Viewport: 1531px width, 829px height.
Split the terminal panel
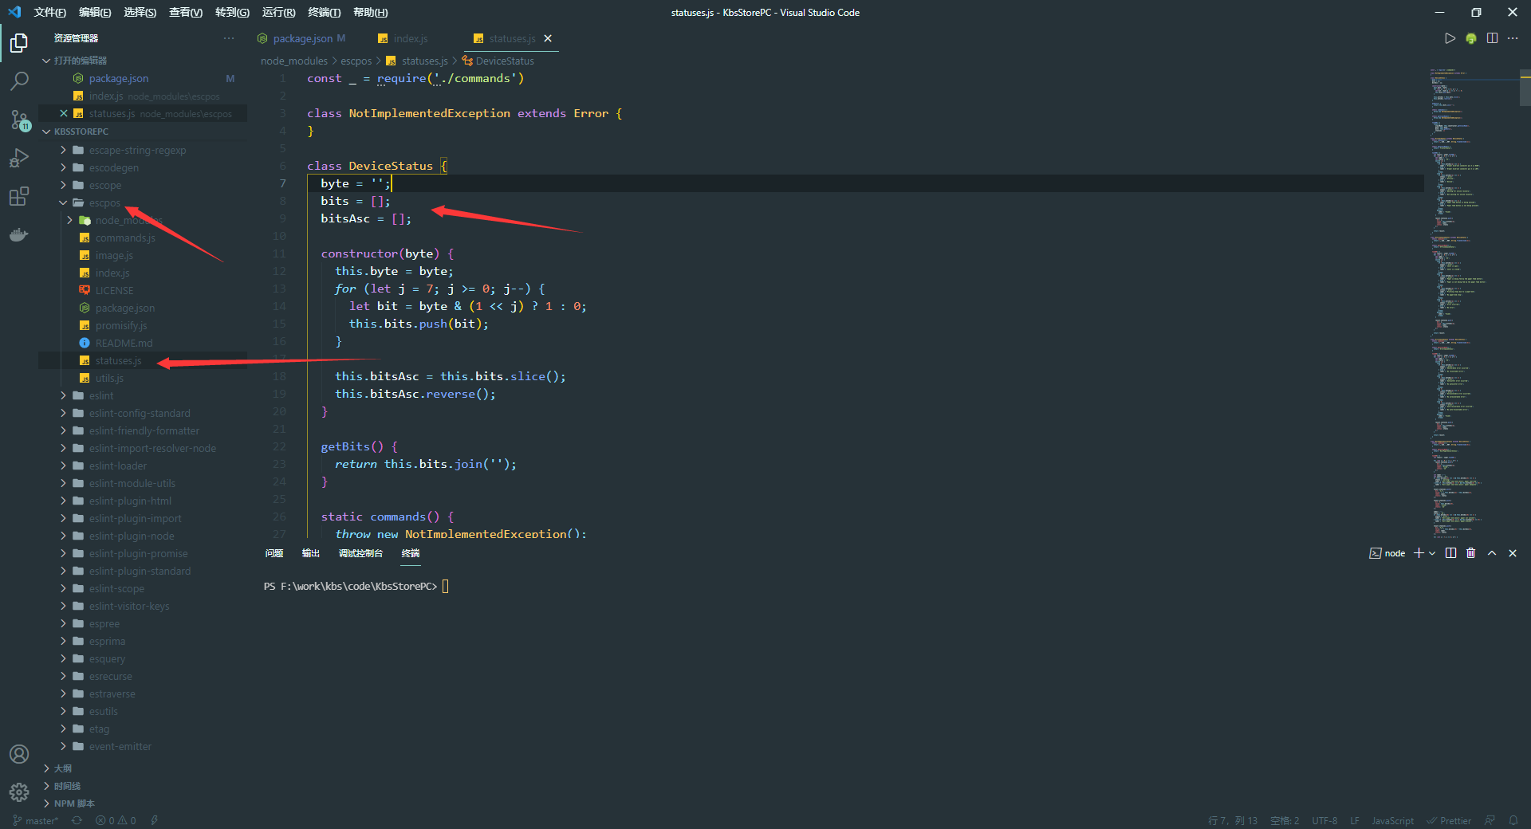(1450, 553)
